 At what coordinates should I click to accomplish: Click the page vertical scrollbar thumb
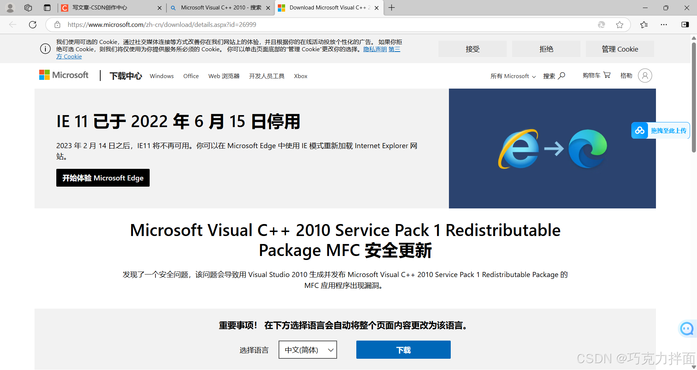[x=694, y=97]
